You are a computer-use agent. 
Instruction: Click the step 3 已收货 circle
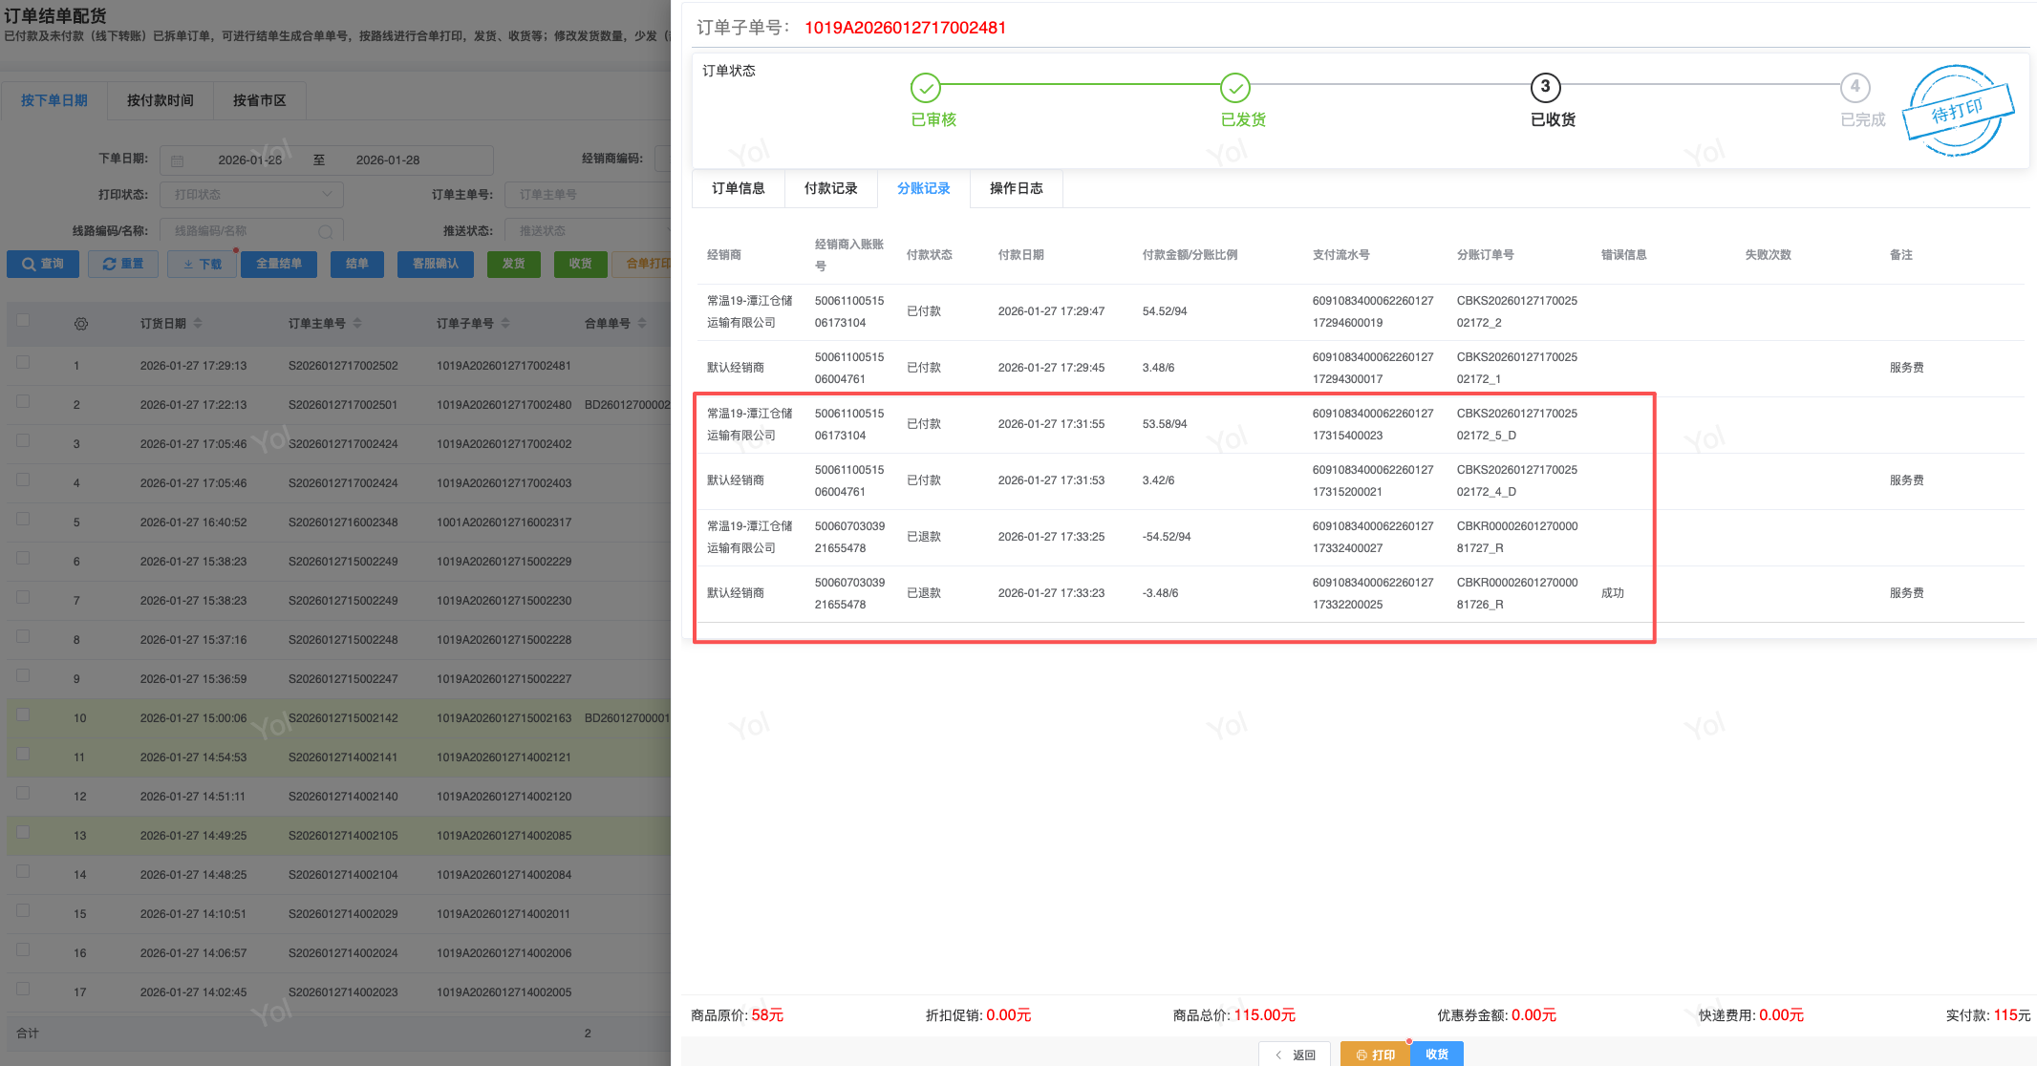pos(1545,87)
